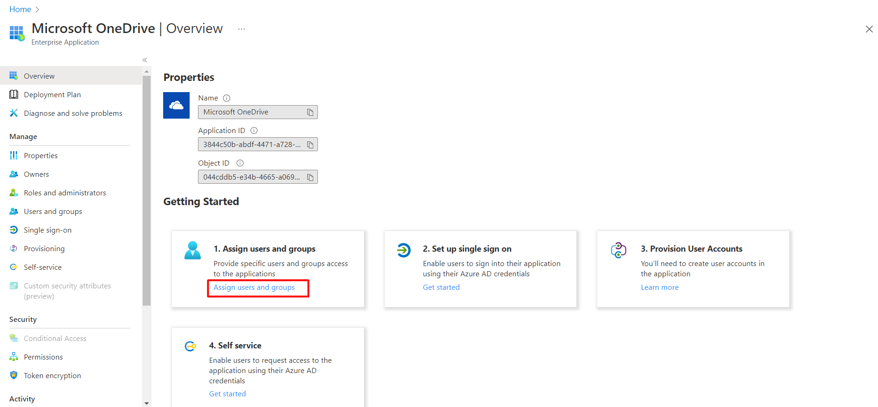878x407 pixels.
Task: Click the enterprise application icon in header
Action: click(17, 33)
